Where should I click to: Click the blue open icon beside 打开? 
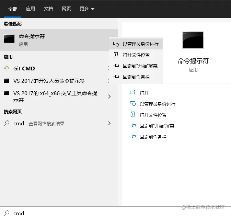click(x=132, y=92)
